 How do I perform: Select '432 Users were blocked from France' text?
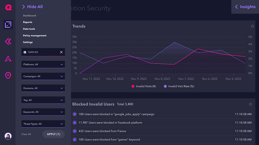click(102, 131)
